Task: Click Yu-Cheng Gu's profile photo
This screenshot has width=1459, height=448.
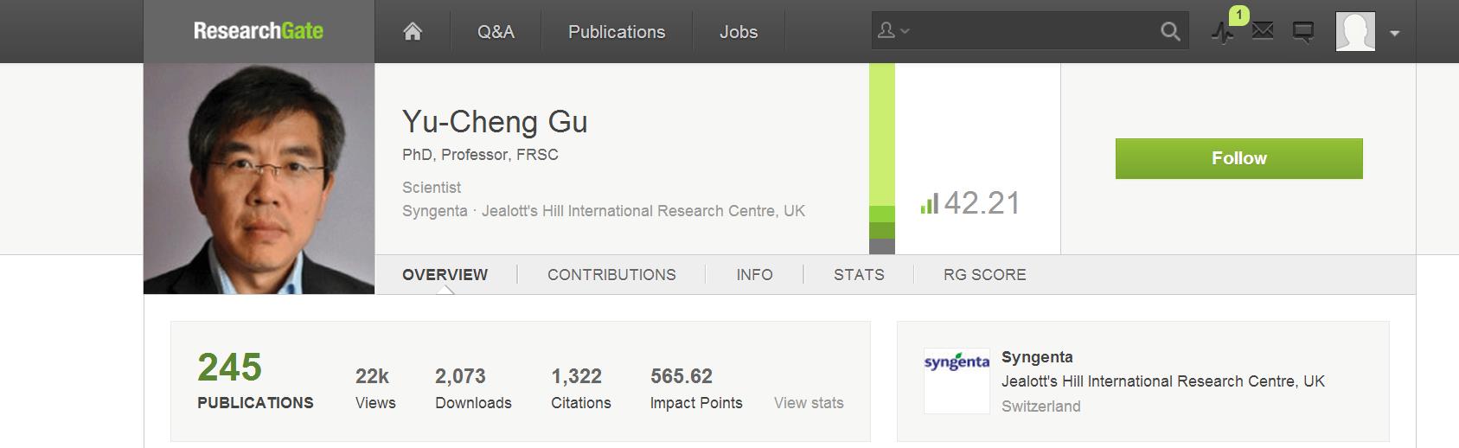Action: [x=259, y=178]
